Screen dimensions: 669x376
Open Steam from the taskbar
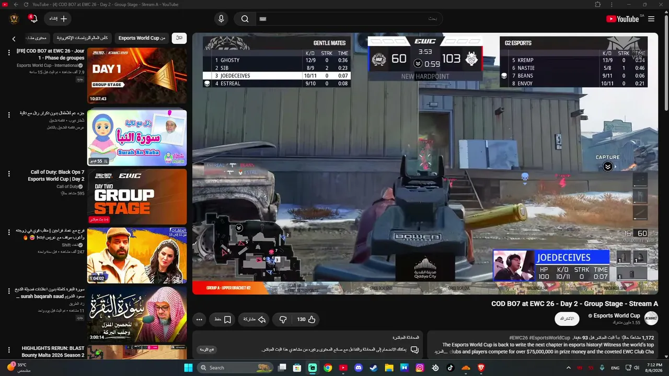click(374, 368)
